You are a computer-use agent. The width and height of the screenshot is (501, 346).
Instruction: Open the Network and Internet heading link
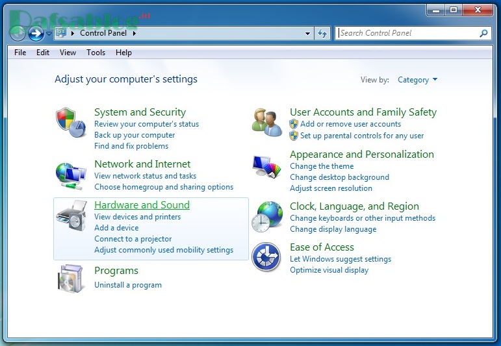pyautogui.click(x=142, y=164)
